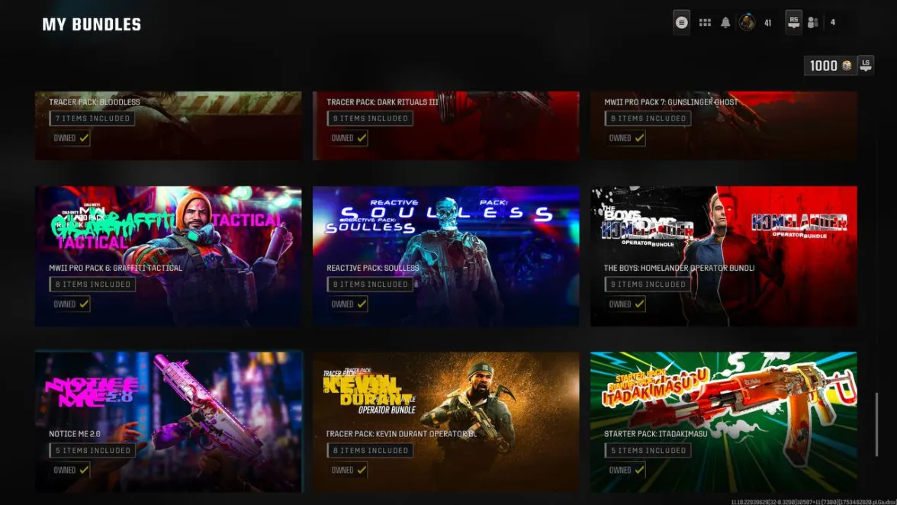Screen dimensions: 897x505
Task: Click the RS button prompt icon
Action: (x=793, y=22)
